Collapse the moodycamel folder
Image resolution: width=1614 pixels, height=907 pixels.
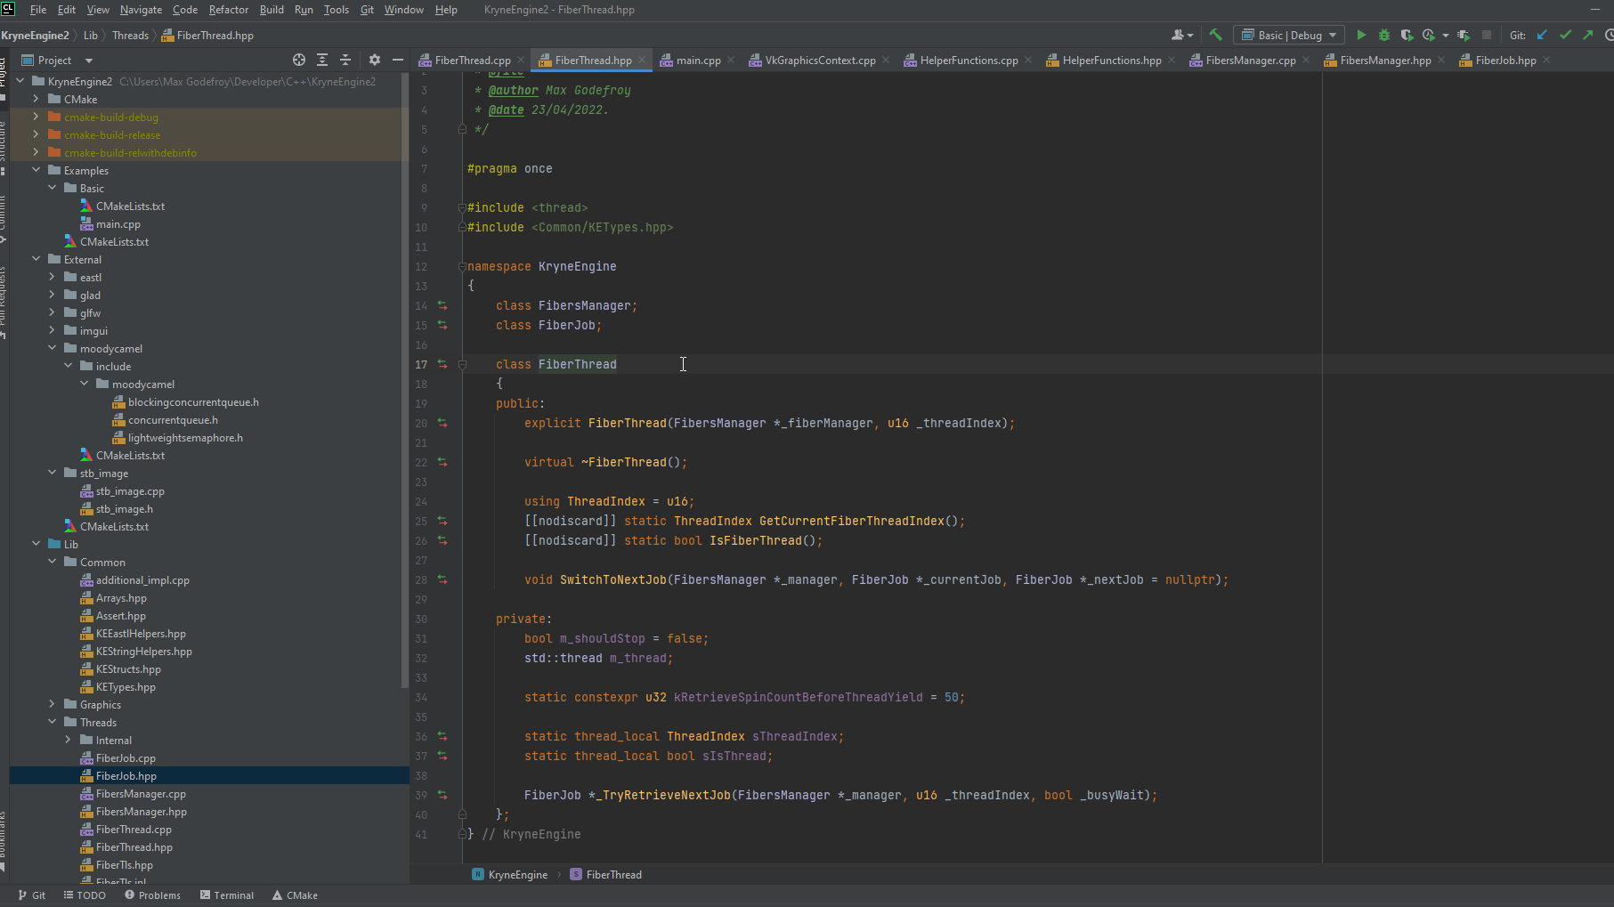coord(52,348)
